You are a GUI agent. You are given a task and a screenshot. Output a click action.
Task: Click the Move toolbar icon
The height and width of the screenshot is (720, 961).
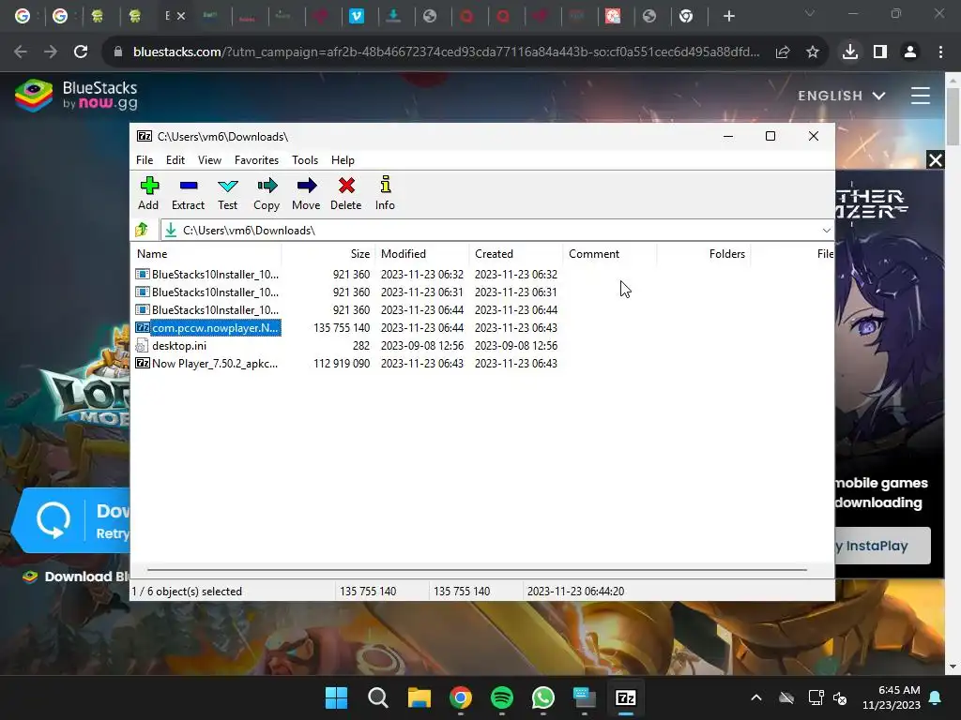pyautogui.click(x=306, y=193)
